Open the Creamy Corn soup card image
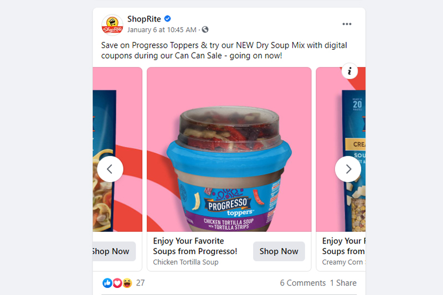Image resolution: width=443 pixels, height=295 pixels. (341, 149)
